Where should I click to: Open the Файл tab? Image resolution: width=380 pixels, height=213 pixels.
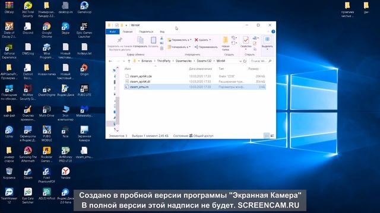coord(112,31)
